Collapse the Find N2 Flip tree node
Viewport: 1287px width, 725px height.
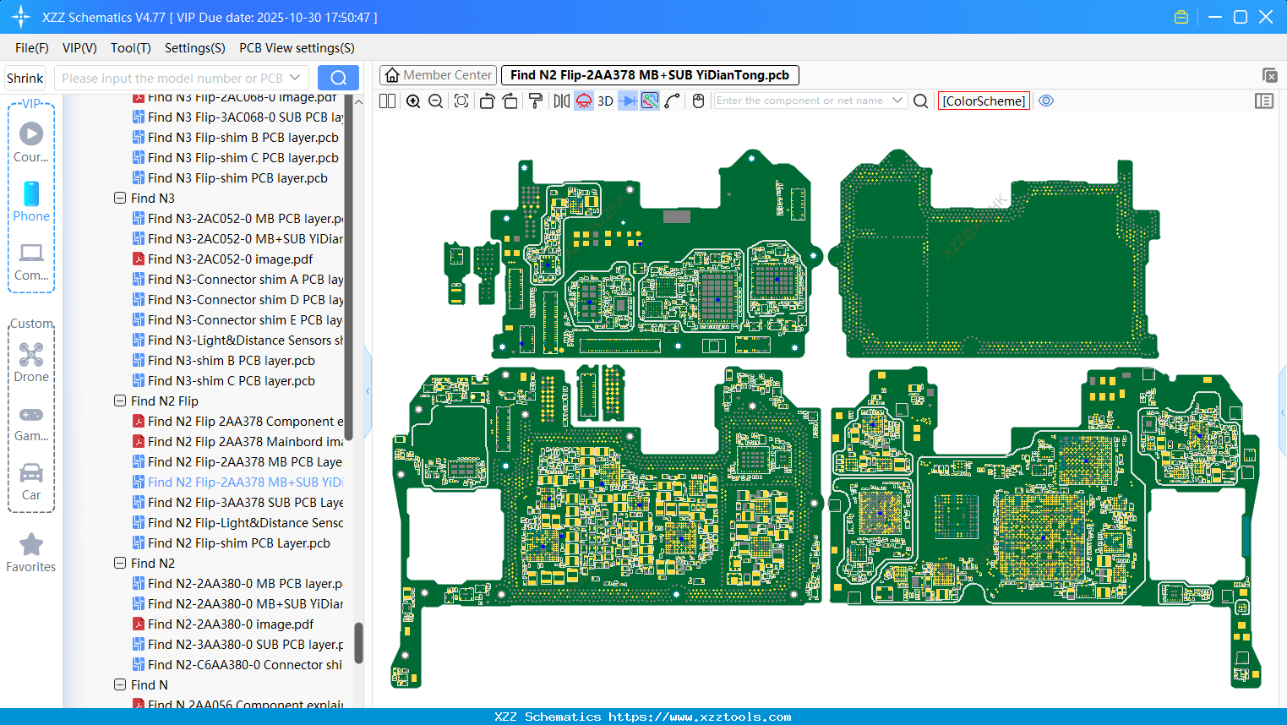tap(120, 401)
